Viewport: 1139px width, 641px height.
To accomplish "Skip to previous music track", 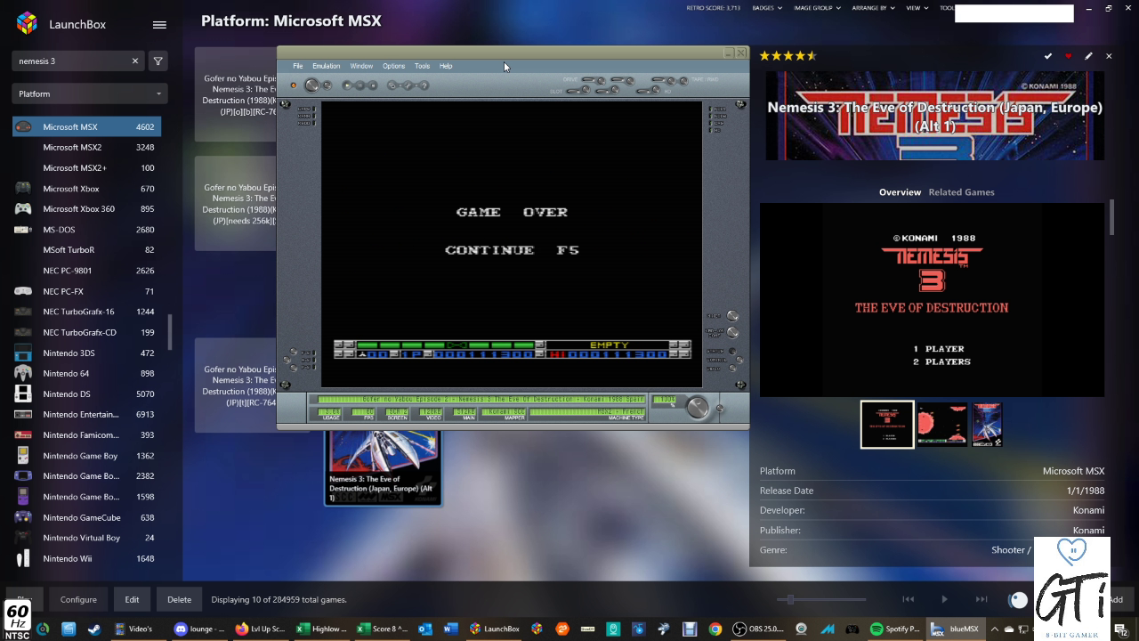I will tap(908, 599).
